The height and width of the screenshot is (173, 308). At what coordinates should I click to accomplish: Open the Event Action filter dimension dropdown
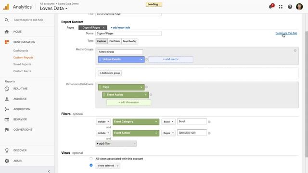pos(136,133)
